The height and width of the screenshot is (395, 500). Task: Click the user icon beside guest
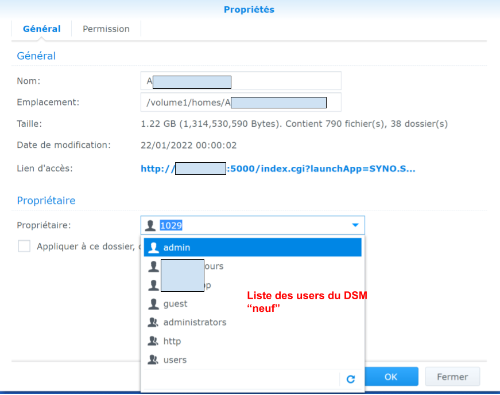pyautogui.click(x=153, y=304)
